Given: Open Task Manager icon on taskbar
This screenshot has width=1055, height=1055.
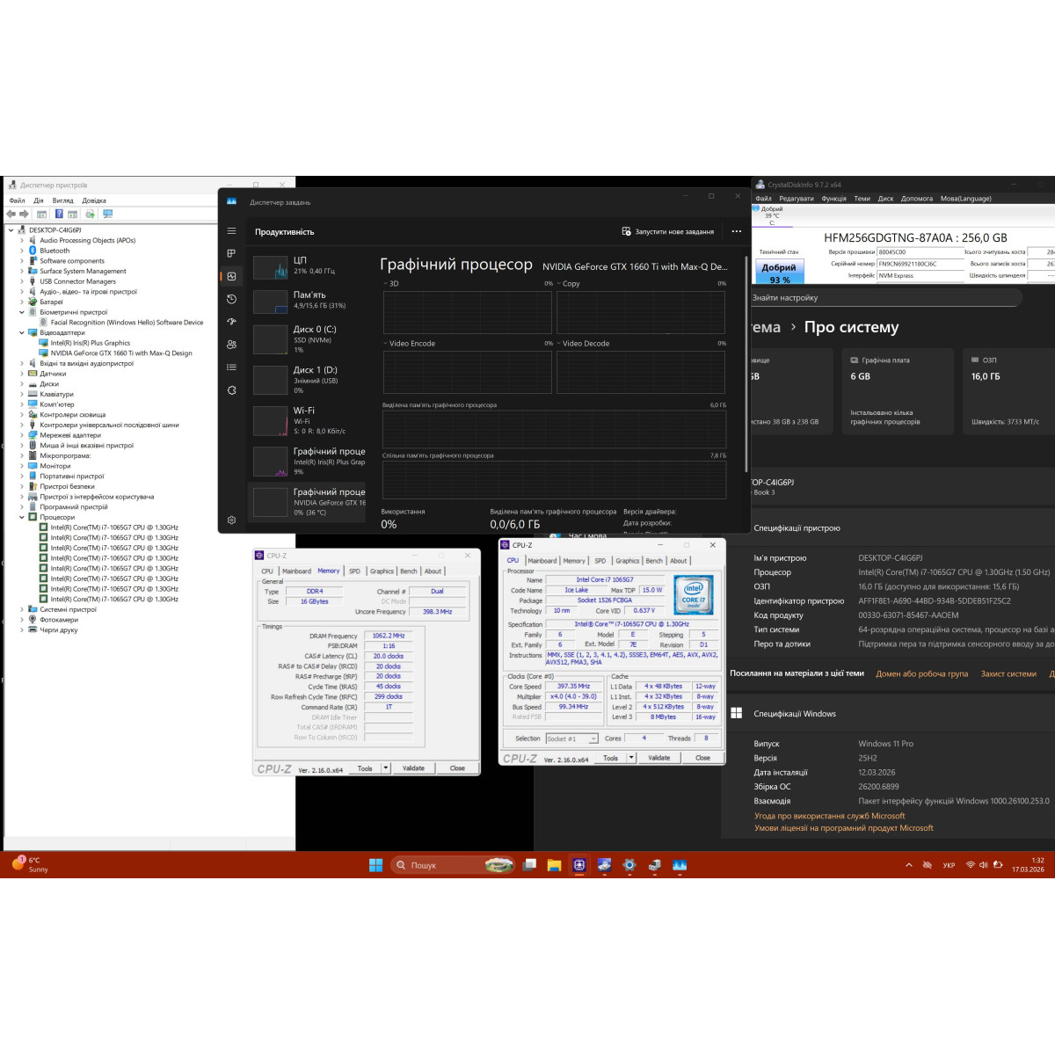Looking at the screenshot, I should click(680, 865).
